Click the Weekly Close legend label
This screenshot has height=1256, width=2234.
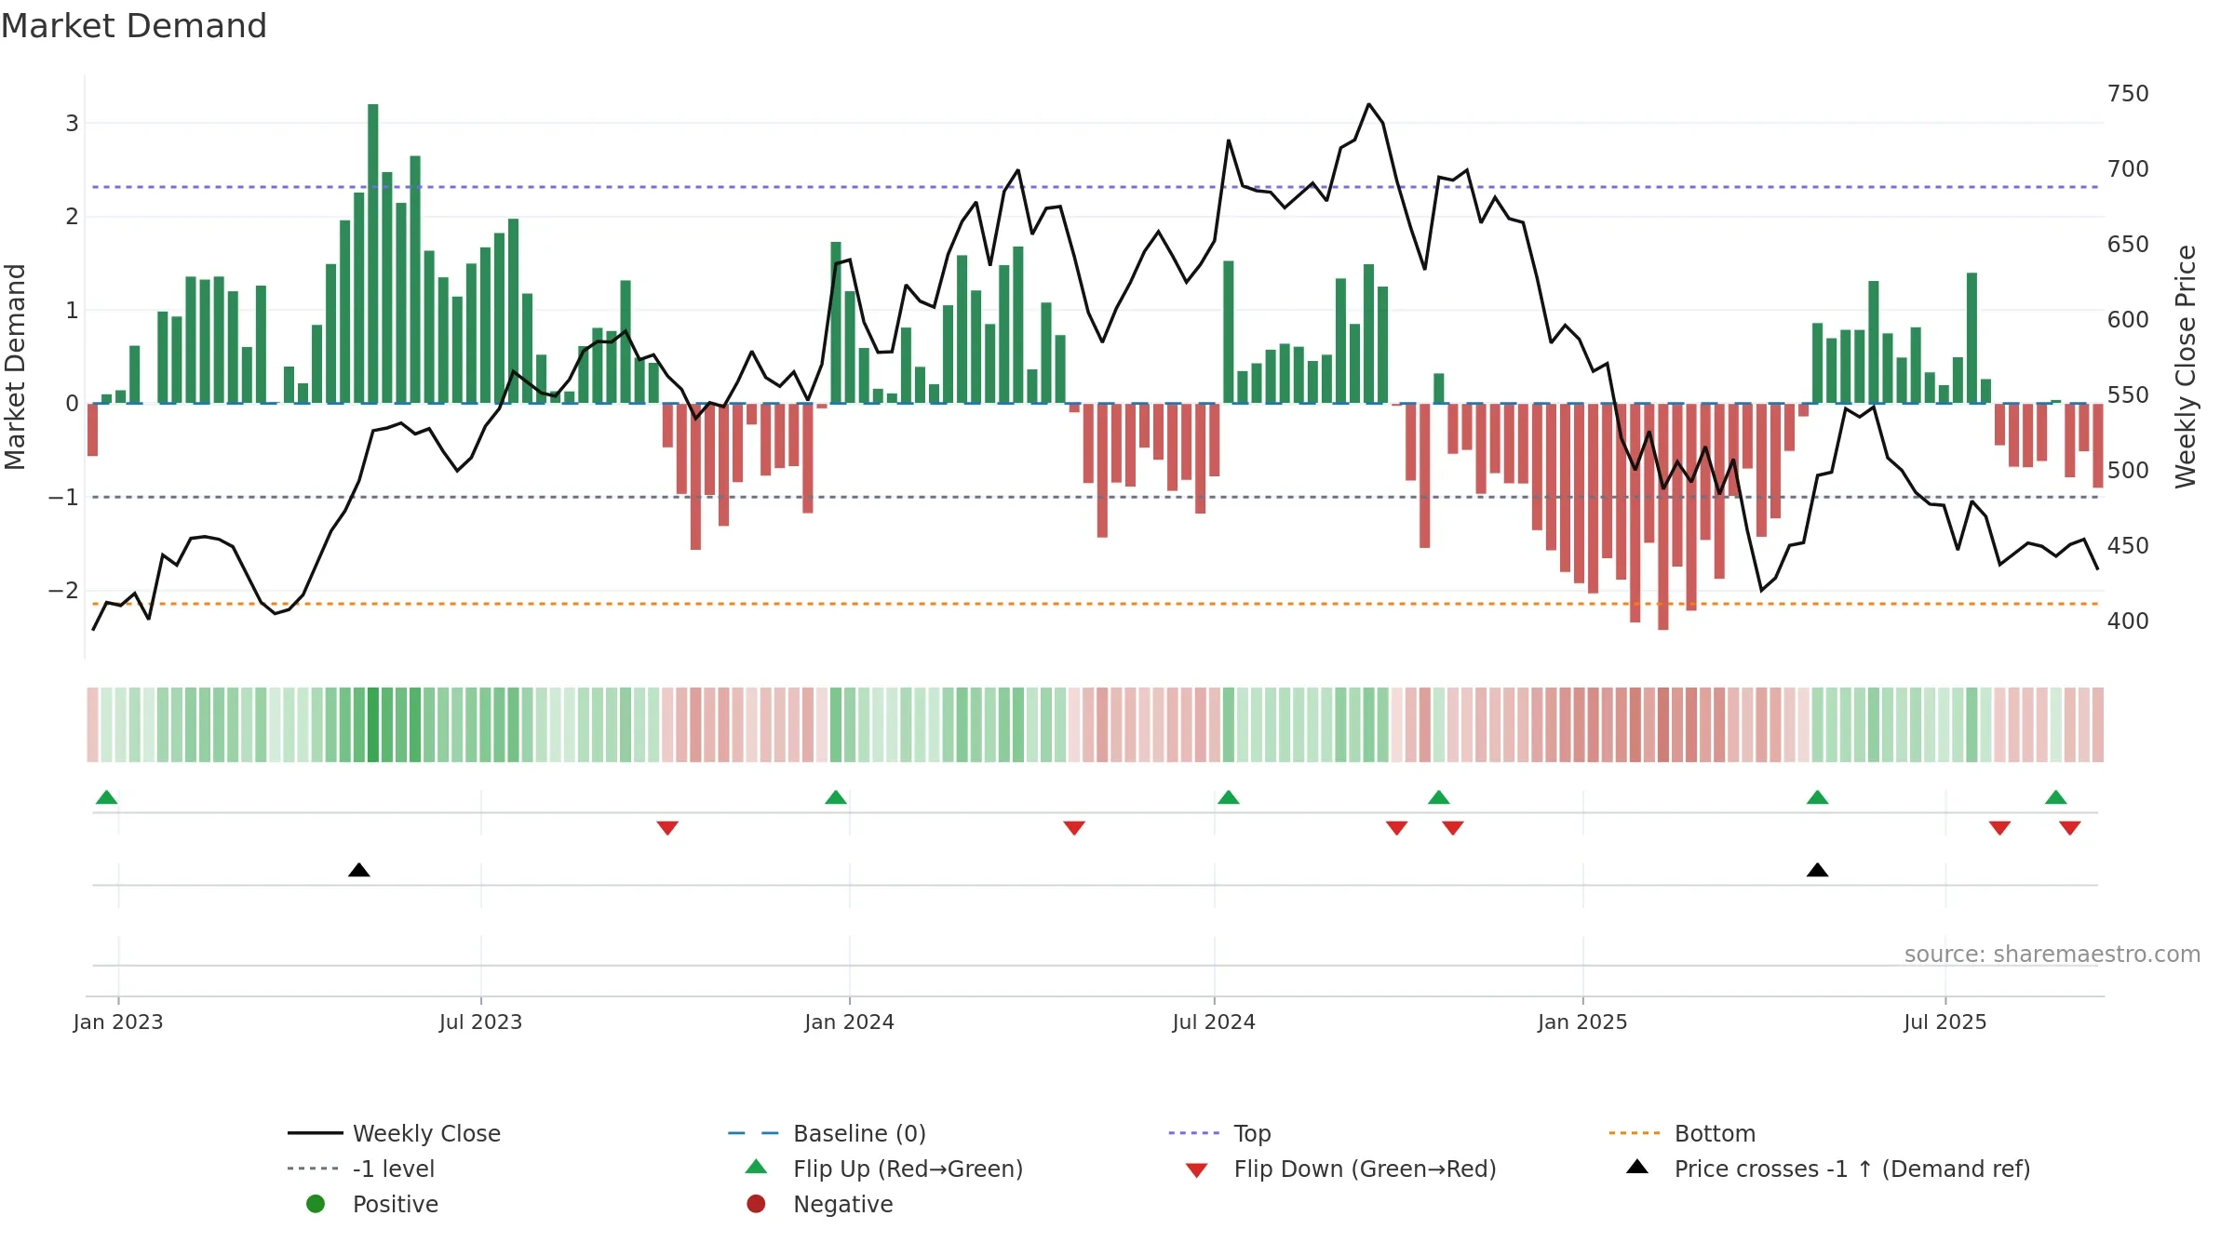click(x=426, y=1133)
